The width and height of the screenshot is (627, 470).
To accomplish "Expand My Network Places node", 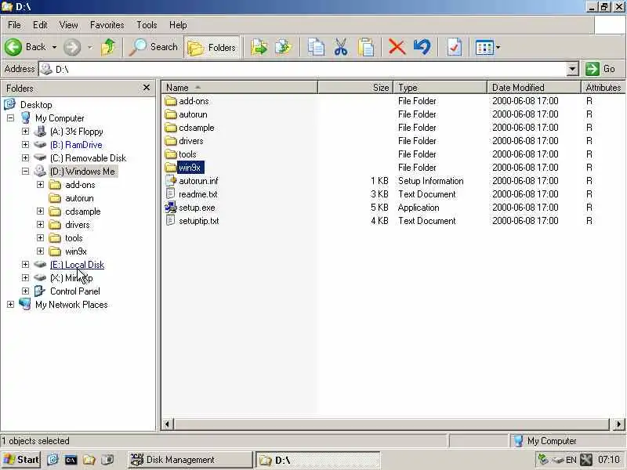I will (x=10, y=304).
